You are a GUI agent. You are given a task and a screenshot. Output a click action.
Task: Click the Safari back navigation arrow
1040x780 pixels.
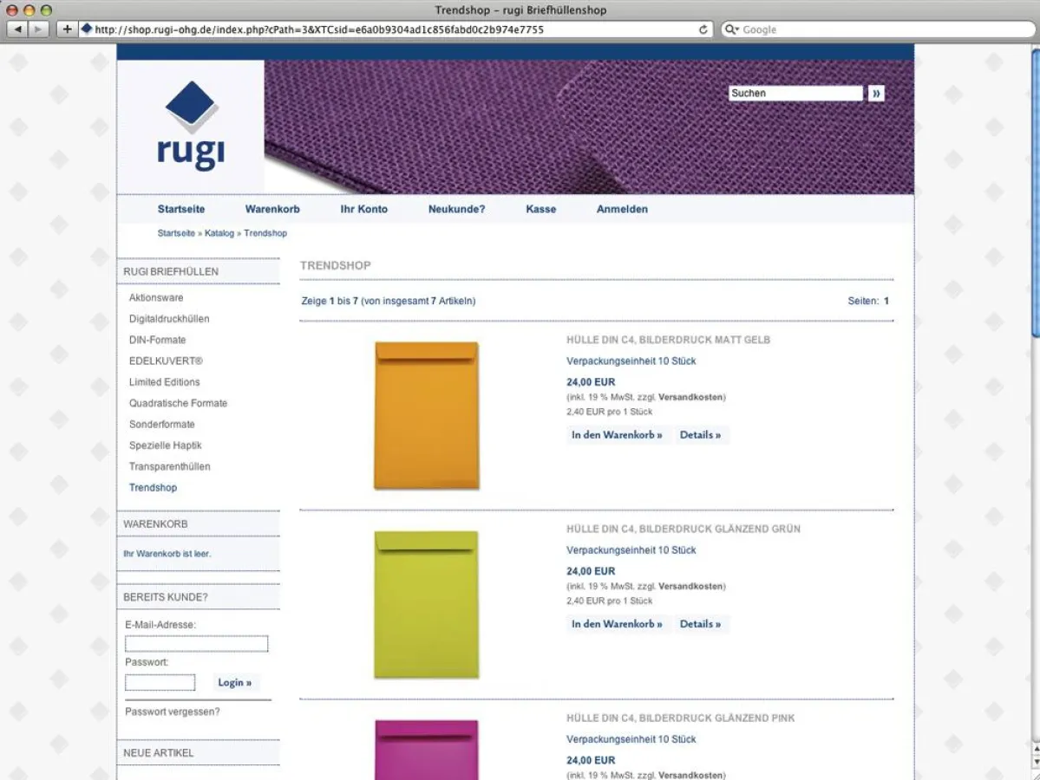coord(17,29)
